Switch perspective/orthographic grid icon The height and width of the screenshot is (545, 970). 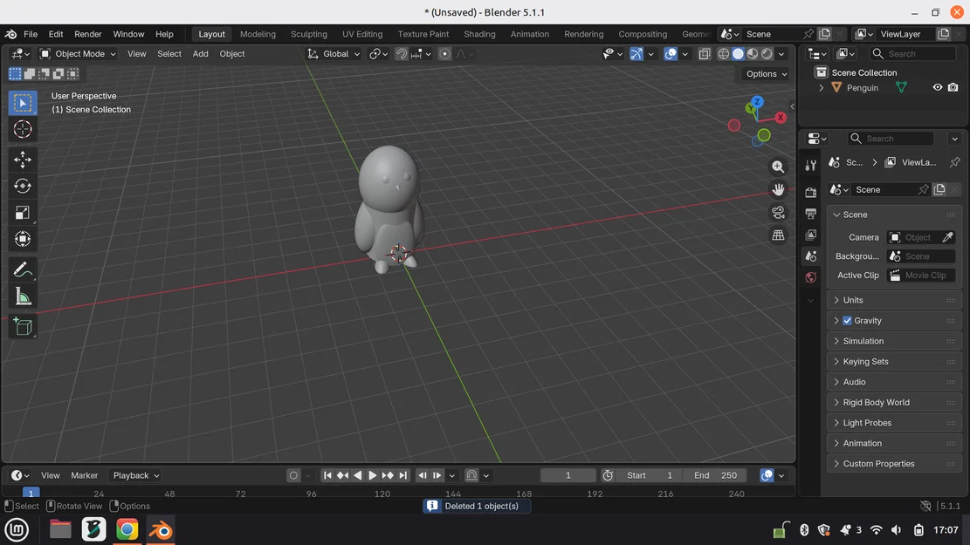[x=778, y=235]
